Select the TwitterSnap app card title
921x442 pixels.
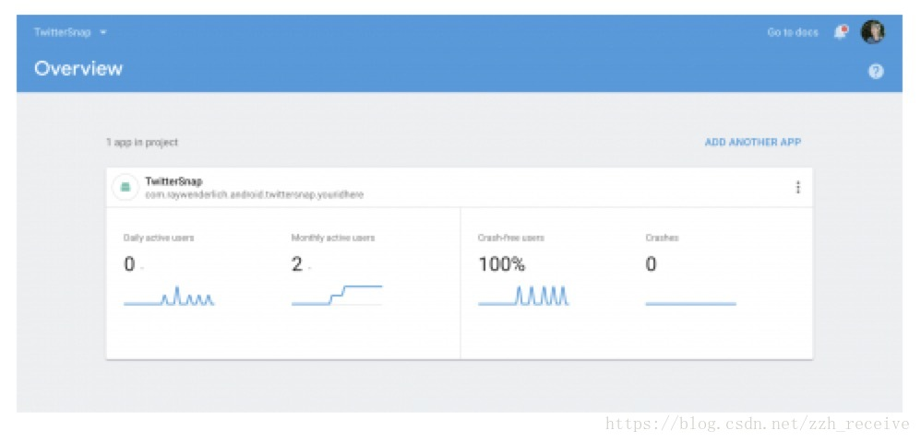[173, 181]
